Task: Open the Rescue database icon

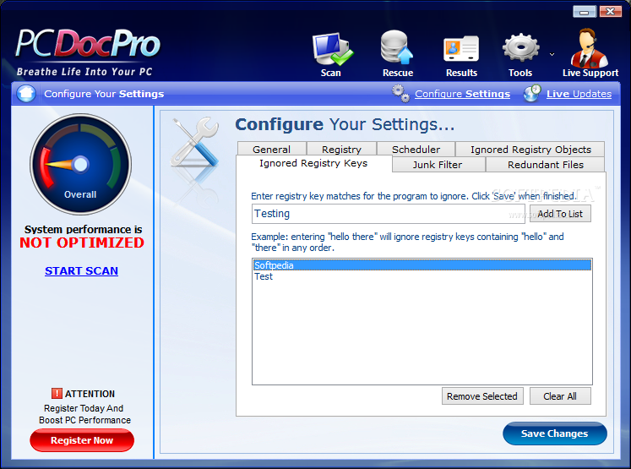Action: coord(397,47)
